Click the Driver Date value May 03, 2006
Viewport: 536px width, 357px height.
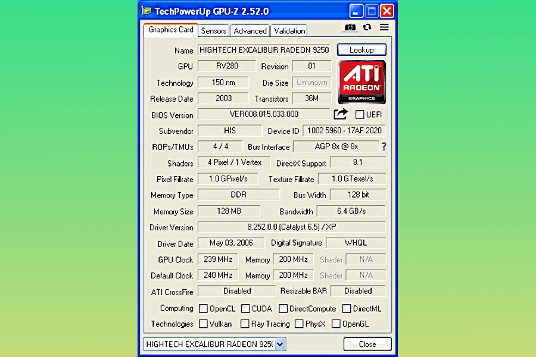(x=231, y=243)
